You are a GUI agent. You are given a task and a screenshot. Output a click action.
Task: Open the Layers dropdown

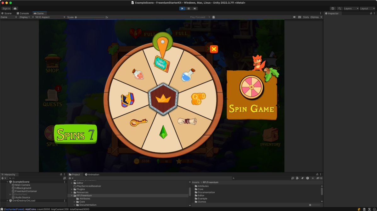coord(351,8)
